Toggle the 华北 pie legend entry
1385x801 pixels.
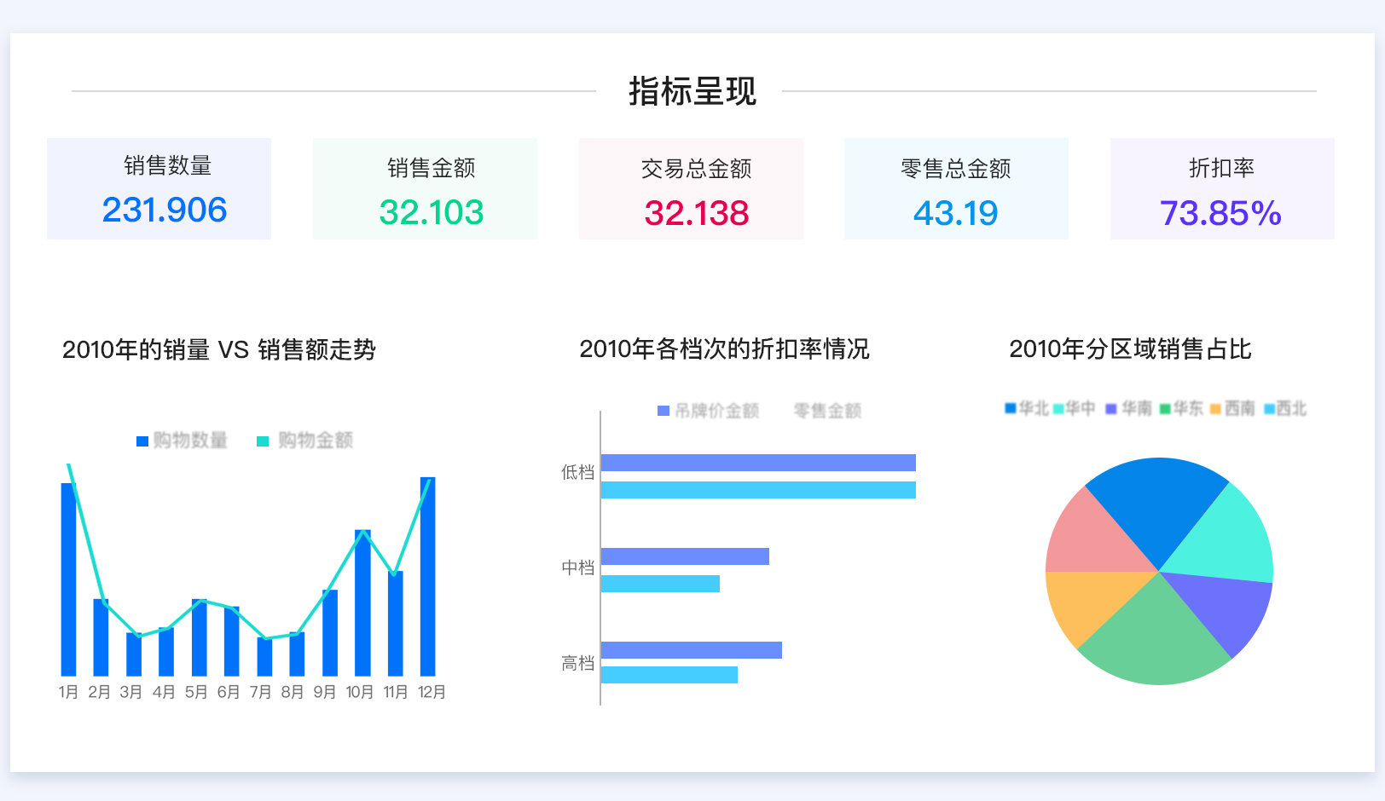1027,408
